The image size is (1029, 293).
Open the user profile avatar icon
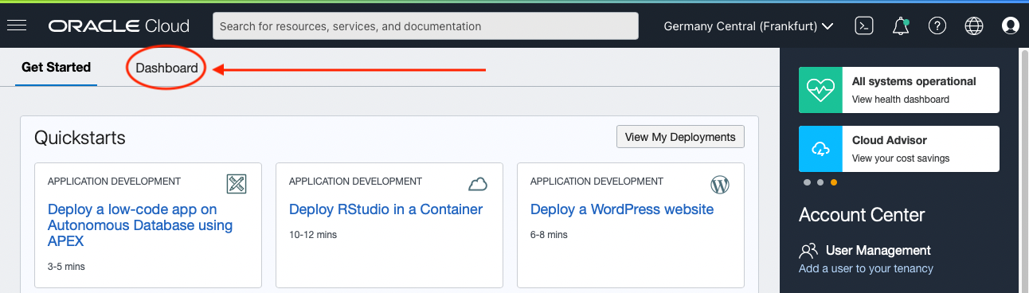[1010, 26]
